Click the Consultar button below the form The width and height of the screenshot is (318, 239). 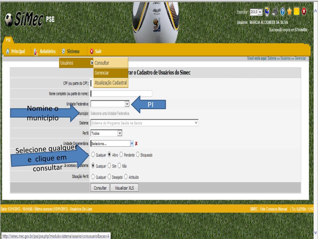pyautogui.click(x=100, y=188)
